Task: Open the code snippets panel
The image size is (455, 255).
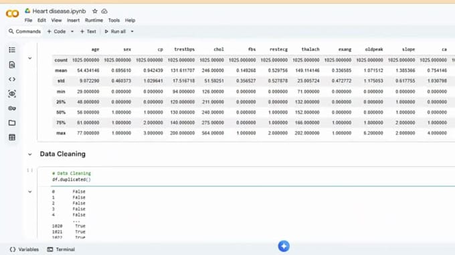Action: click(x=12, y=79)
